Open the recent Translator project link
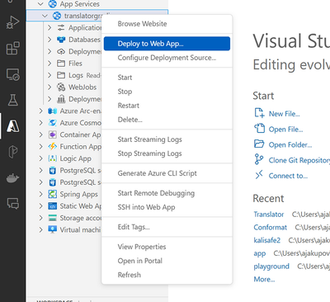Screen dimensions: 330x302 pos(269,215)
